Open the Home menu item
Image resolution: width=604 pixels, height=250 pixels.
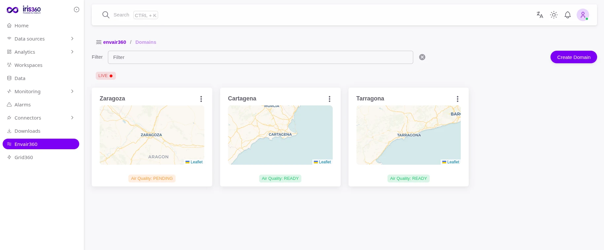pyautogui.click(x=41, y=25)
